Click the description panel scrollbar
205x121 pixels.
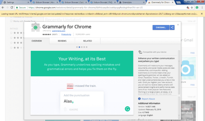[x=179, y=72]
